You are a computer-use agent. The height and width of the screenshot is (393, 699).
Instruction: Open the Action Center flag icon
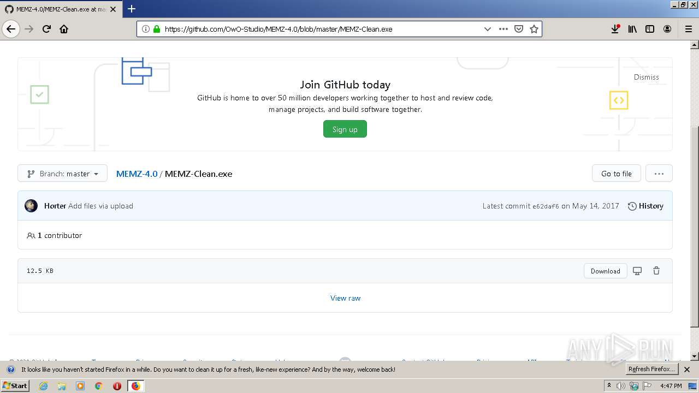(x=647, y=386)
